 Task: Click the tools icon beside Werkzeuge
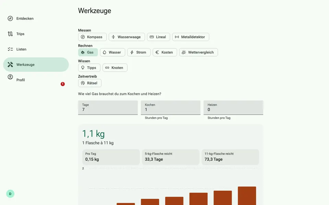pos(10,65)
